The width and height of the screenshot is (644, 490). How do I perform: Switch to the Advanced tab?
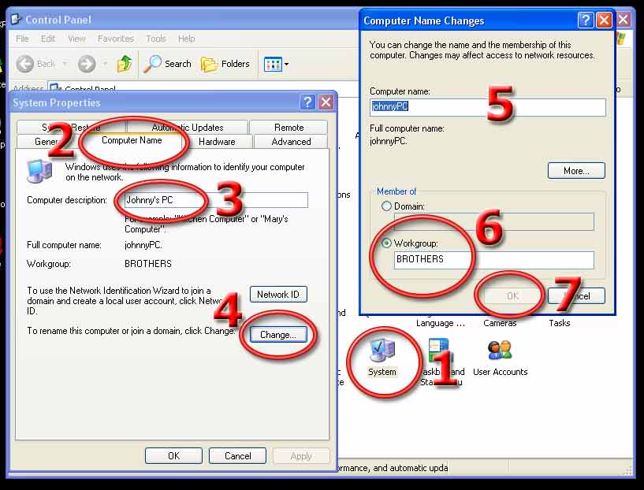pyautogui.click(x=291, y=142)
